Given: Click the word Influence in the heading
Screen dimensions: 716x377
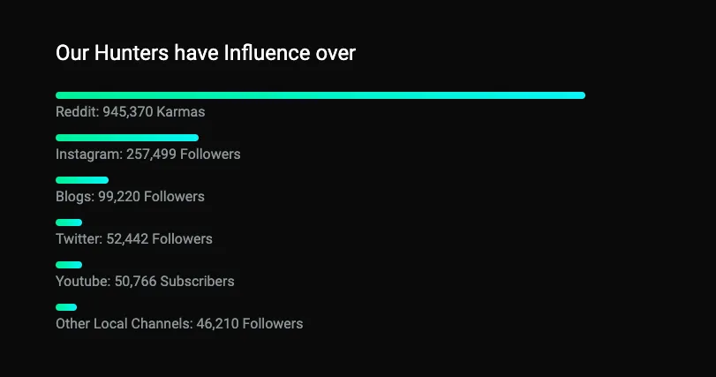Looking at the screenshot, I should (x=267, y=53).
